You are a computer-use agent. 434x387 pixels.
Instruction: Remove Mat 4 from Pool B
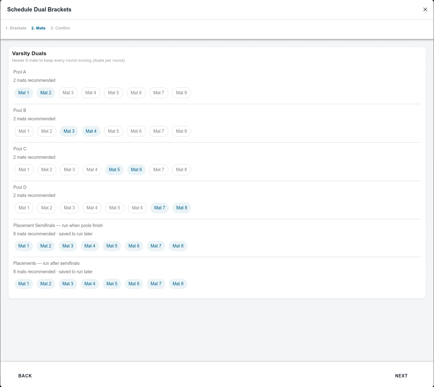tap(91, 131)
